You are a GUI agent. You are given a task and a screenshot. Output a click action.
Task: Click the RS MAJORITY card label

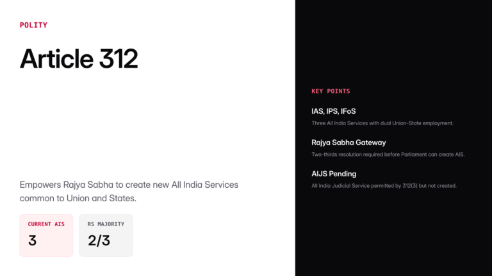(106, 224)
